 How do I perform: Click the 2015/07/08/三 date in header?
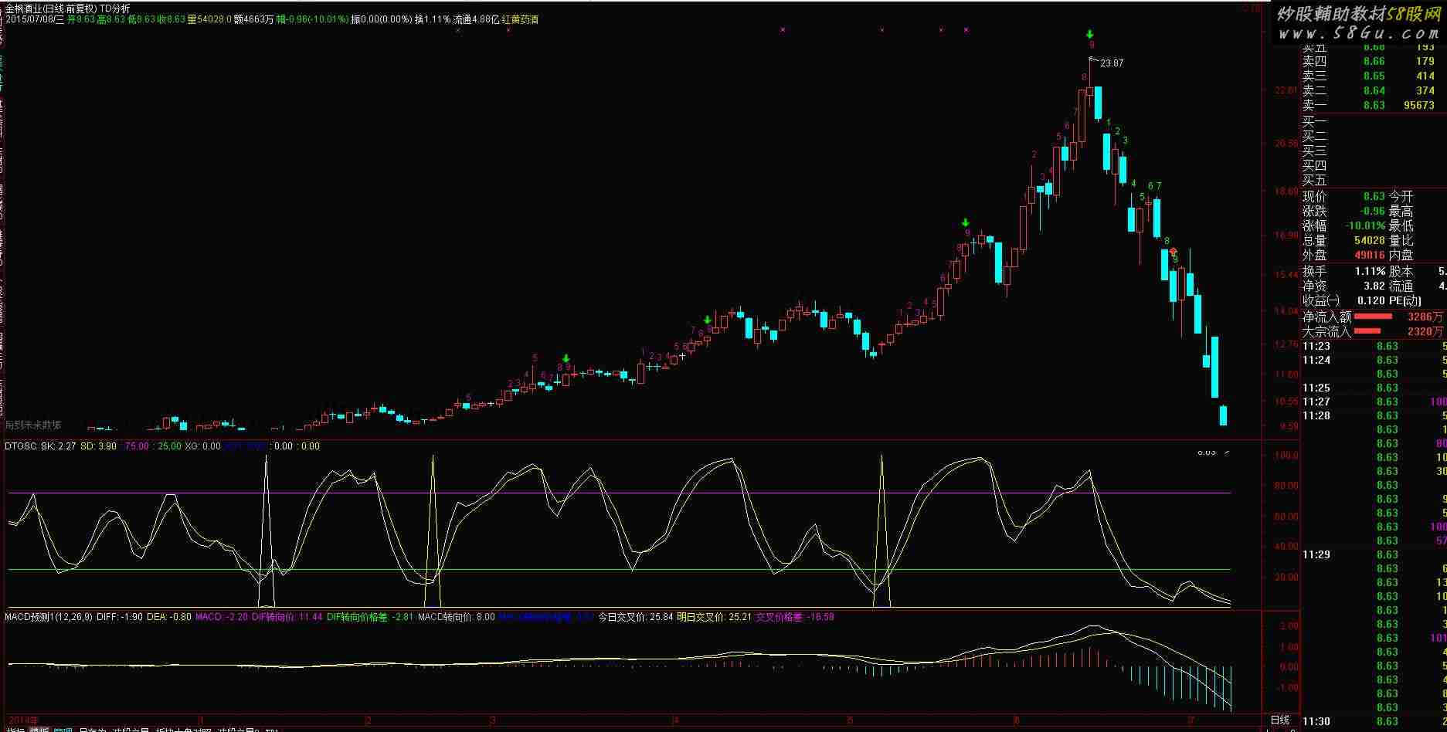[34, 19]
